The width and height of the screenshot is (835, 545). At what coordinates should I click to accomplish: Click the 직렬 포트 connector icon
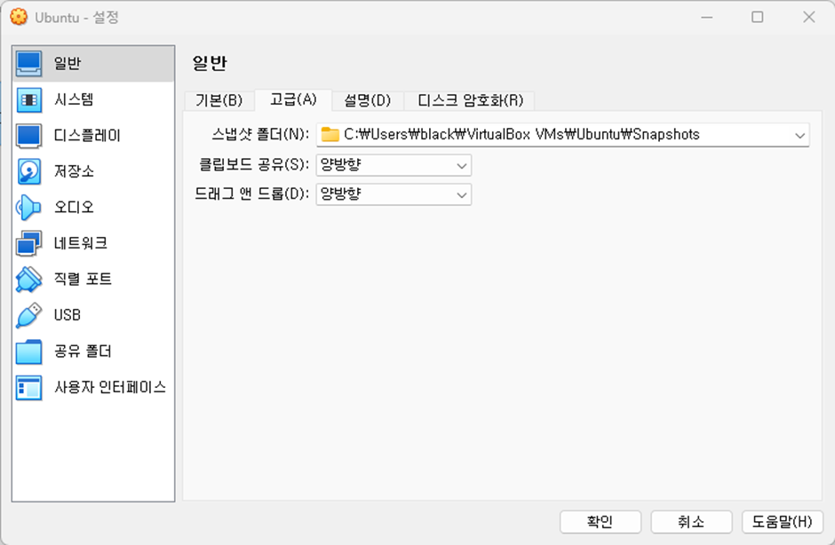pos(28,280)
